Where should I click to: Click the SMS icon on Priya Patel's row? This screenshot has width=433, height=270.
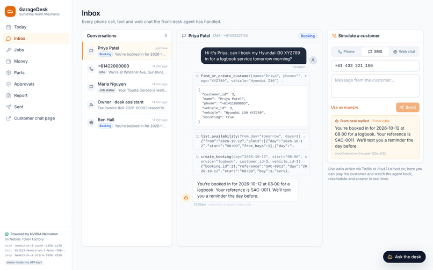pos(91,51)
